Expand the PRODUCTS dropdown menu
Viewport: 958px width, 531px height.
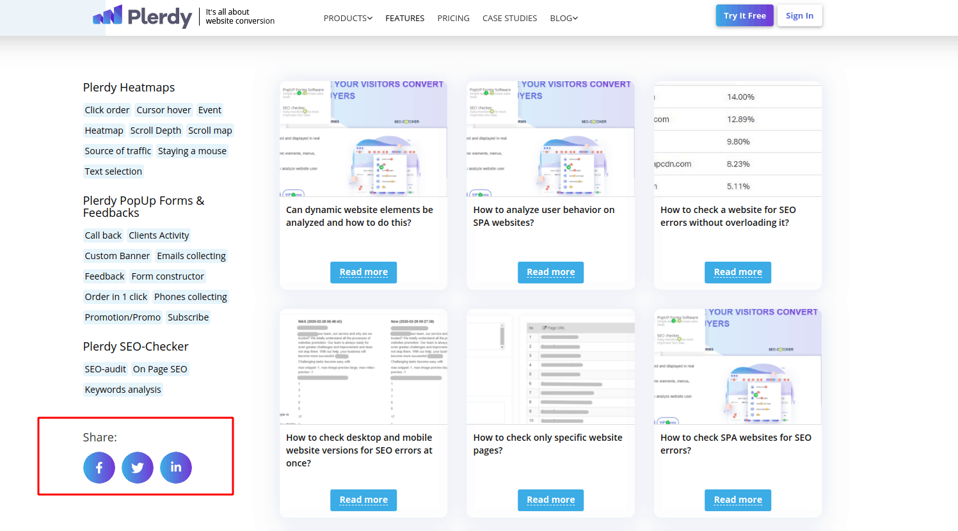[x=347, y=18]
